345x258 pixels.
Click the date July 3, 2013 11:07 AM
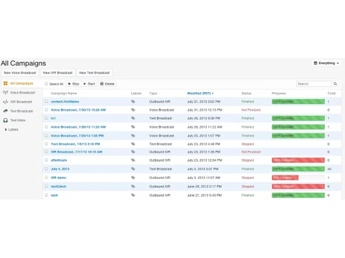[x=204, y=178]
